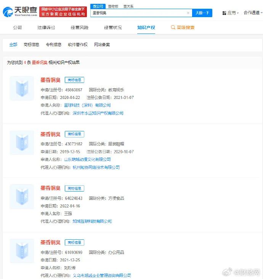Open 墨香铜臭 title of 办公用品 result
The width and height of the screenshot is (263, 279).
click(x=51, y=242)
